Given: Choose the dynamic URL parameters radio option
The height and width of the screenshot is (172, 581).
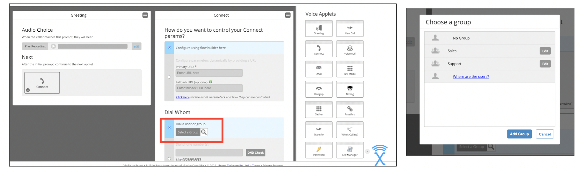Looking at the screenshot, I should click(169, 77).
